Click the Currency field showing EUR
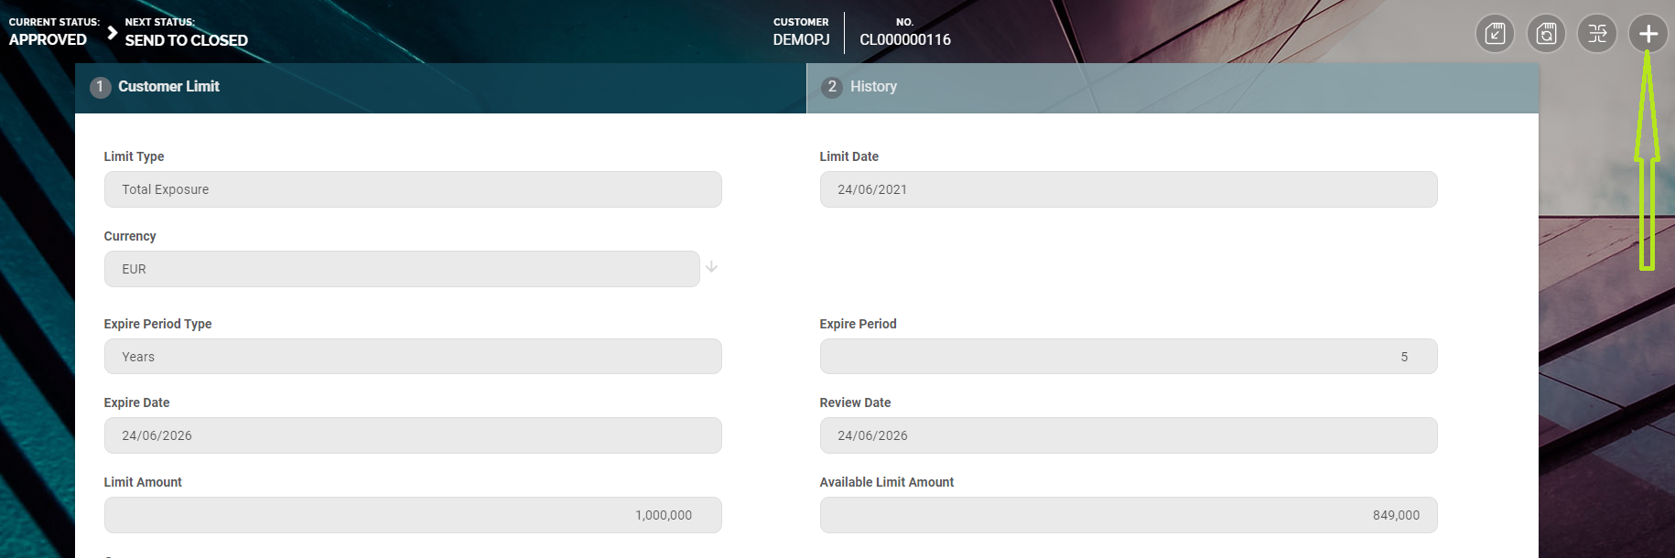The height and width of the screenshot is (558, 1675). (x=401, y=269)
